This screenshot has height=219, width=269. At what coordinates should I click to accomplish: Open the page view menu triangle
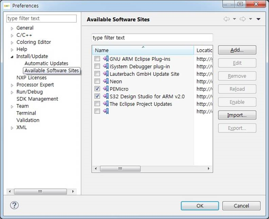click(x=258, y=19)
